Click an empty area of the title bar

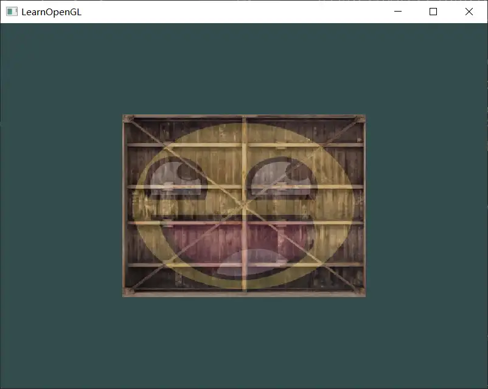pyautogui.click(x=243, y=12)
